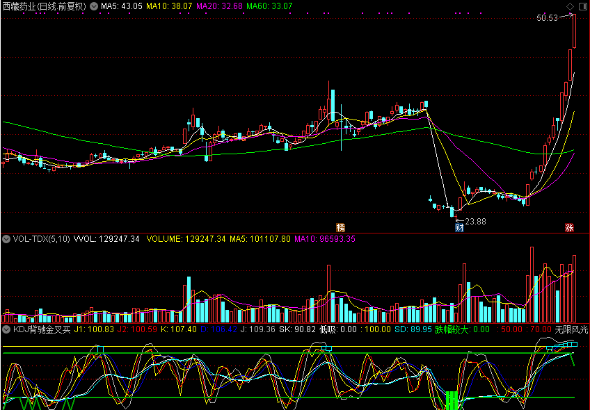Open the KDJ indicator dropdown arrow
Viewport: 590px width, 410px height.
[6, 329]
